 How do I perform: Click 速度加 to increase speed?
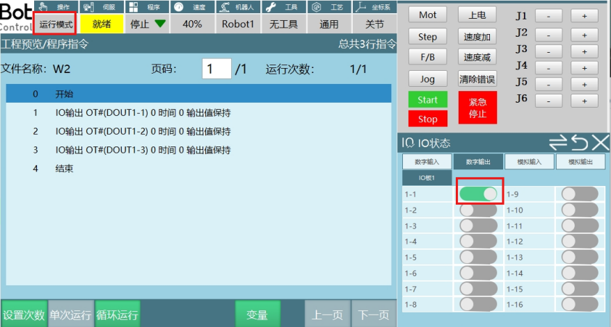click(x=477, y=37)
